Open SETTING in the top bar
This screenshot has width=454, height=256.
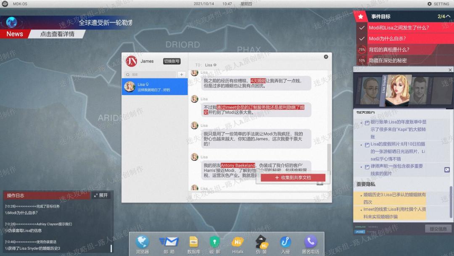(438, 4)
